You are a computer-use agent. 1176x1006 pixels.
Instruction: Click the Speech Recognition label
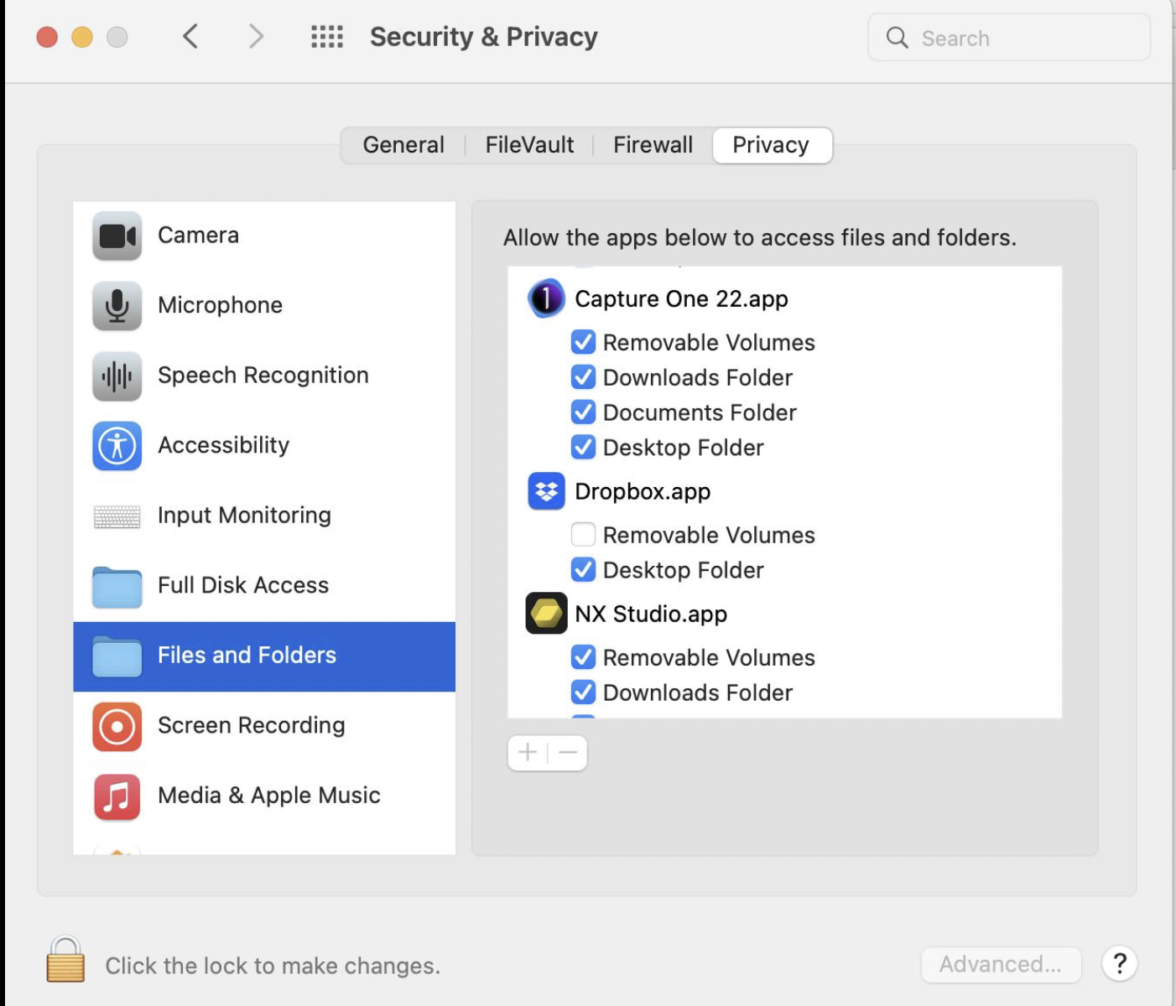tap(263, 376)
